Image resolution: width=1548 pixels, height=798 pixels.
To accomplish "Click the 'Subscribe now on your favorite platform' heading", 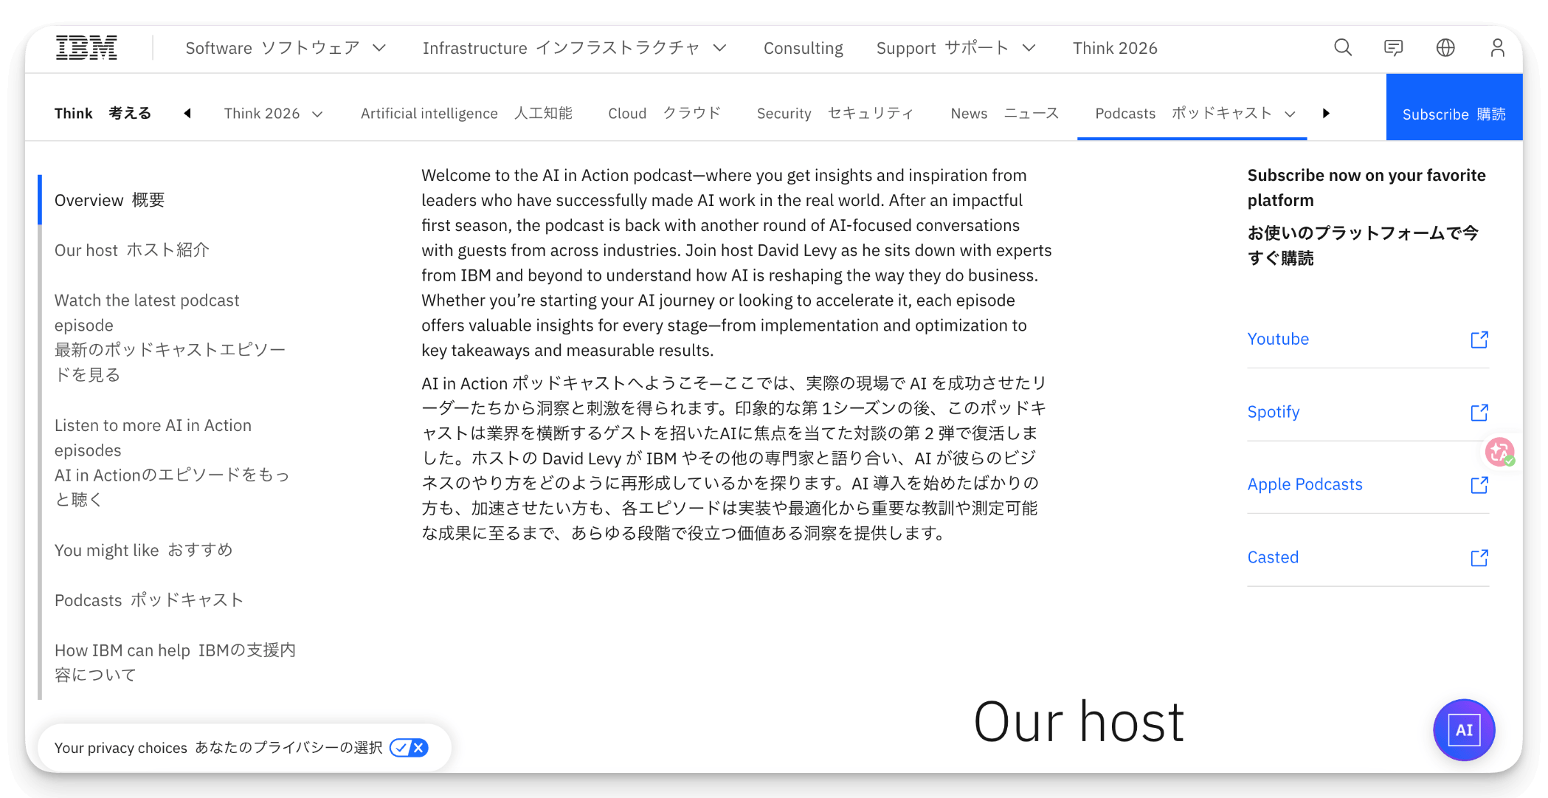I will (1366, 188).
